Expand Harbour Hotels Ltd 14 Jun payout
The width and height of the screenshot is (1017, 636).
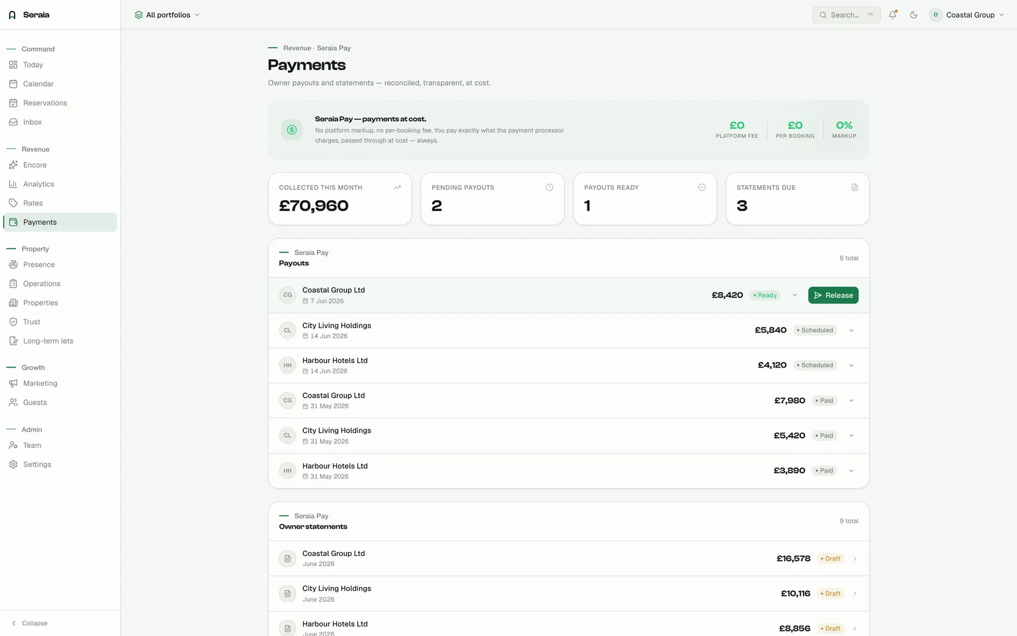(x=851, y=365)
